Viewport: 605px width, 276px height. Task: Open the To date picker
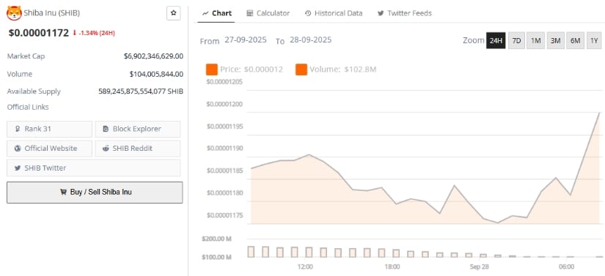click(x=310, y=40)
